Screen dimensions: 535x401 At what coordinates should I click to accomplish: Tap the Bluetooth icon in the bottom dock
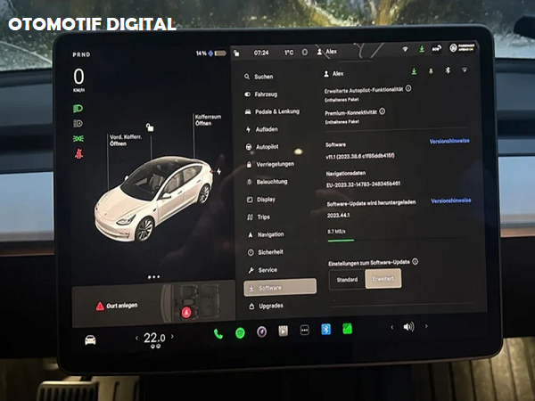point(325,330)
